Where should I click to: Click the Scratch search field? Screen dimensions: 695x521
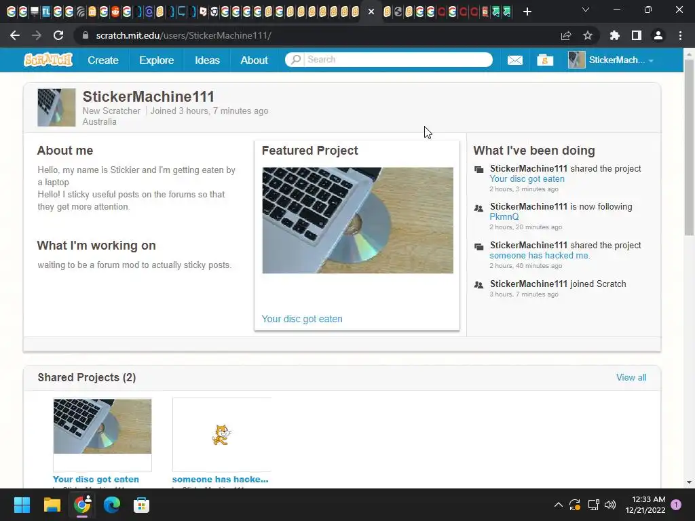pos(389,60)
